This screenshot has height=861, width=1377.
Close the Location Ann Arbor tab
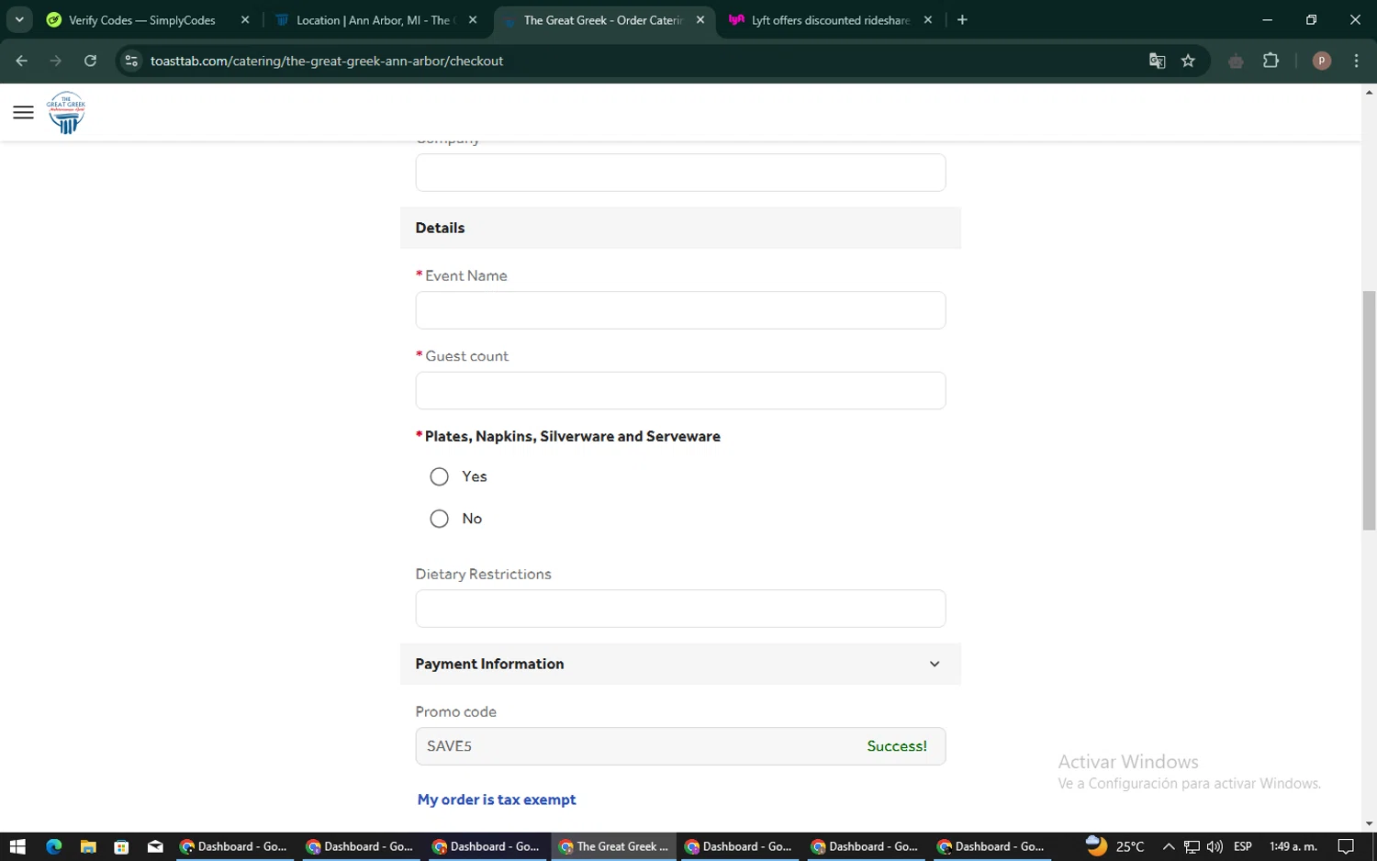point(473,20)
